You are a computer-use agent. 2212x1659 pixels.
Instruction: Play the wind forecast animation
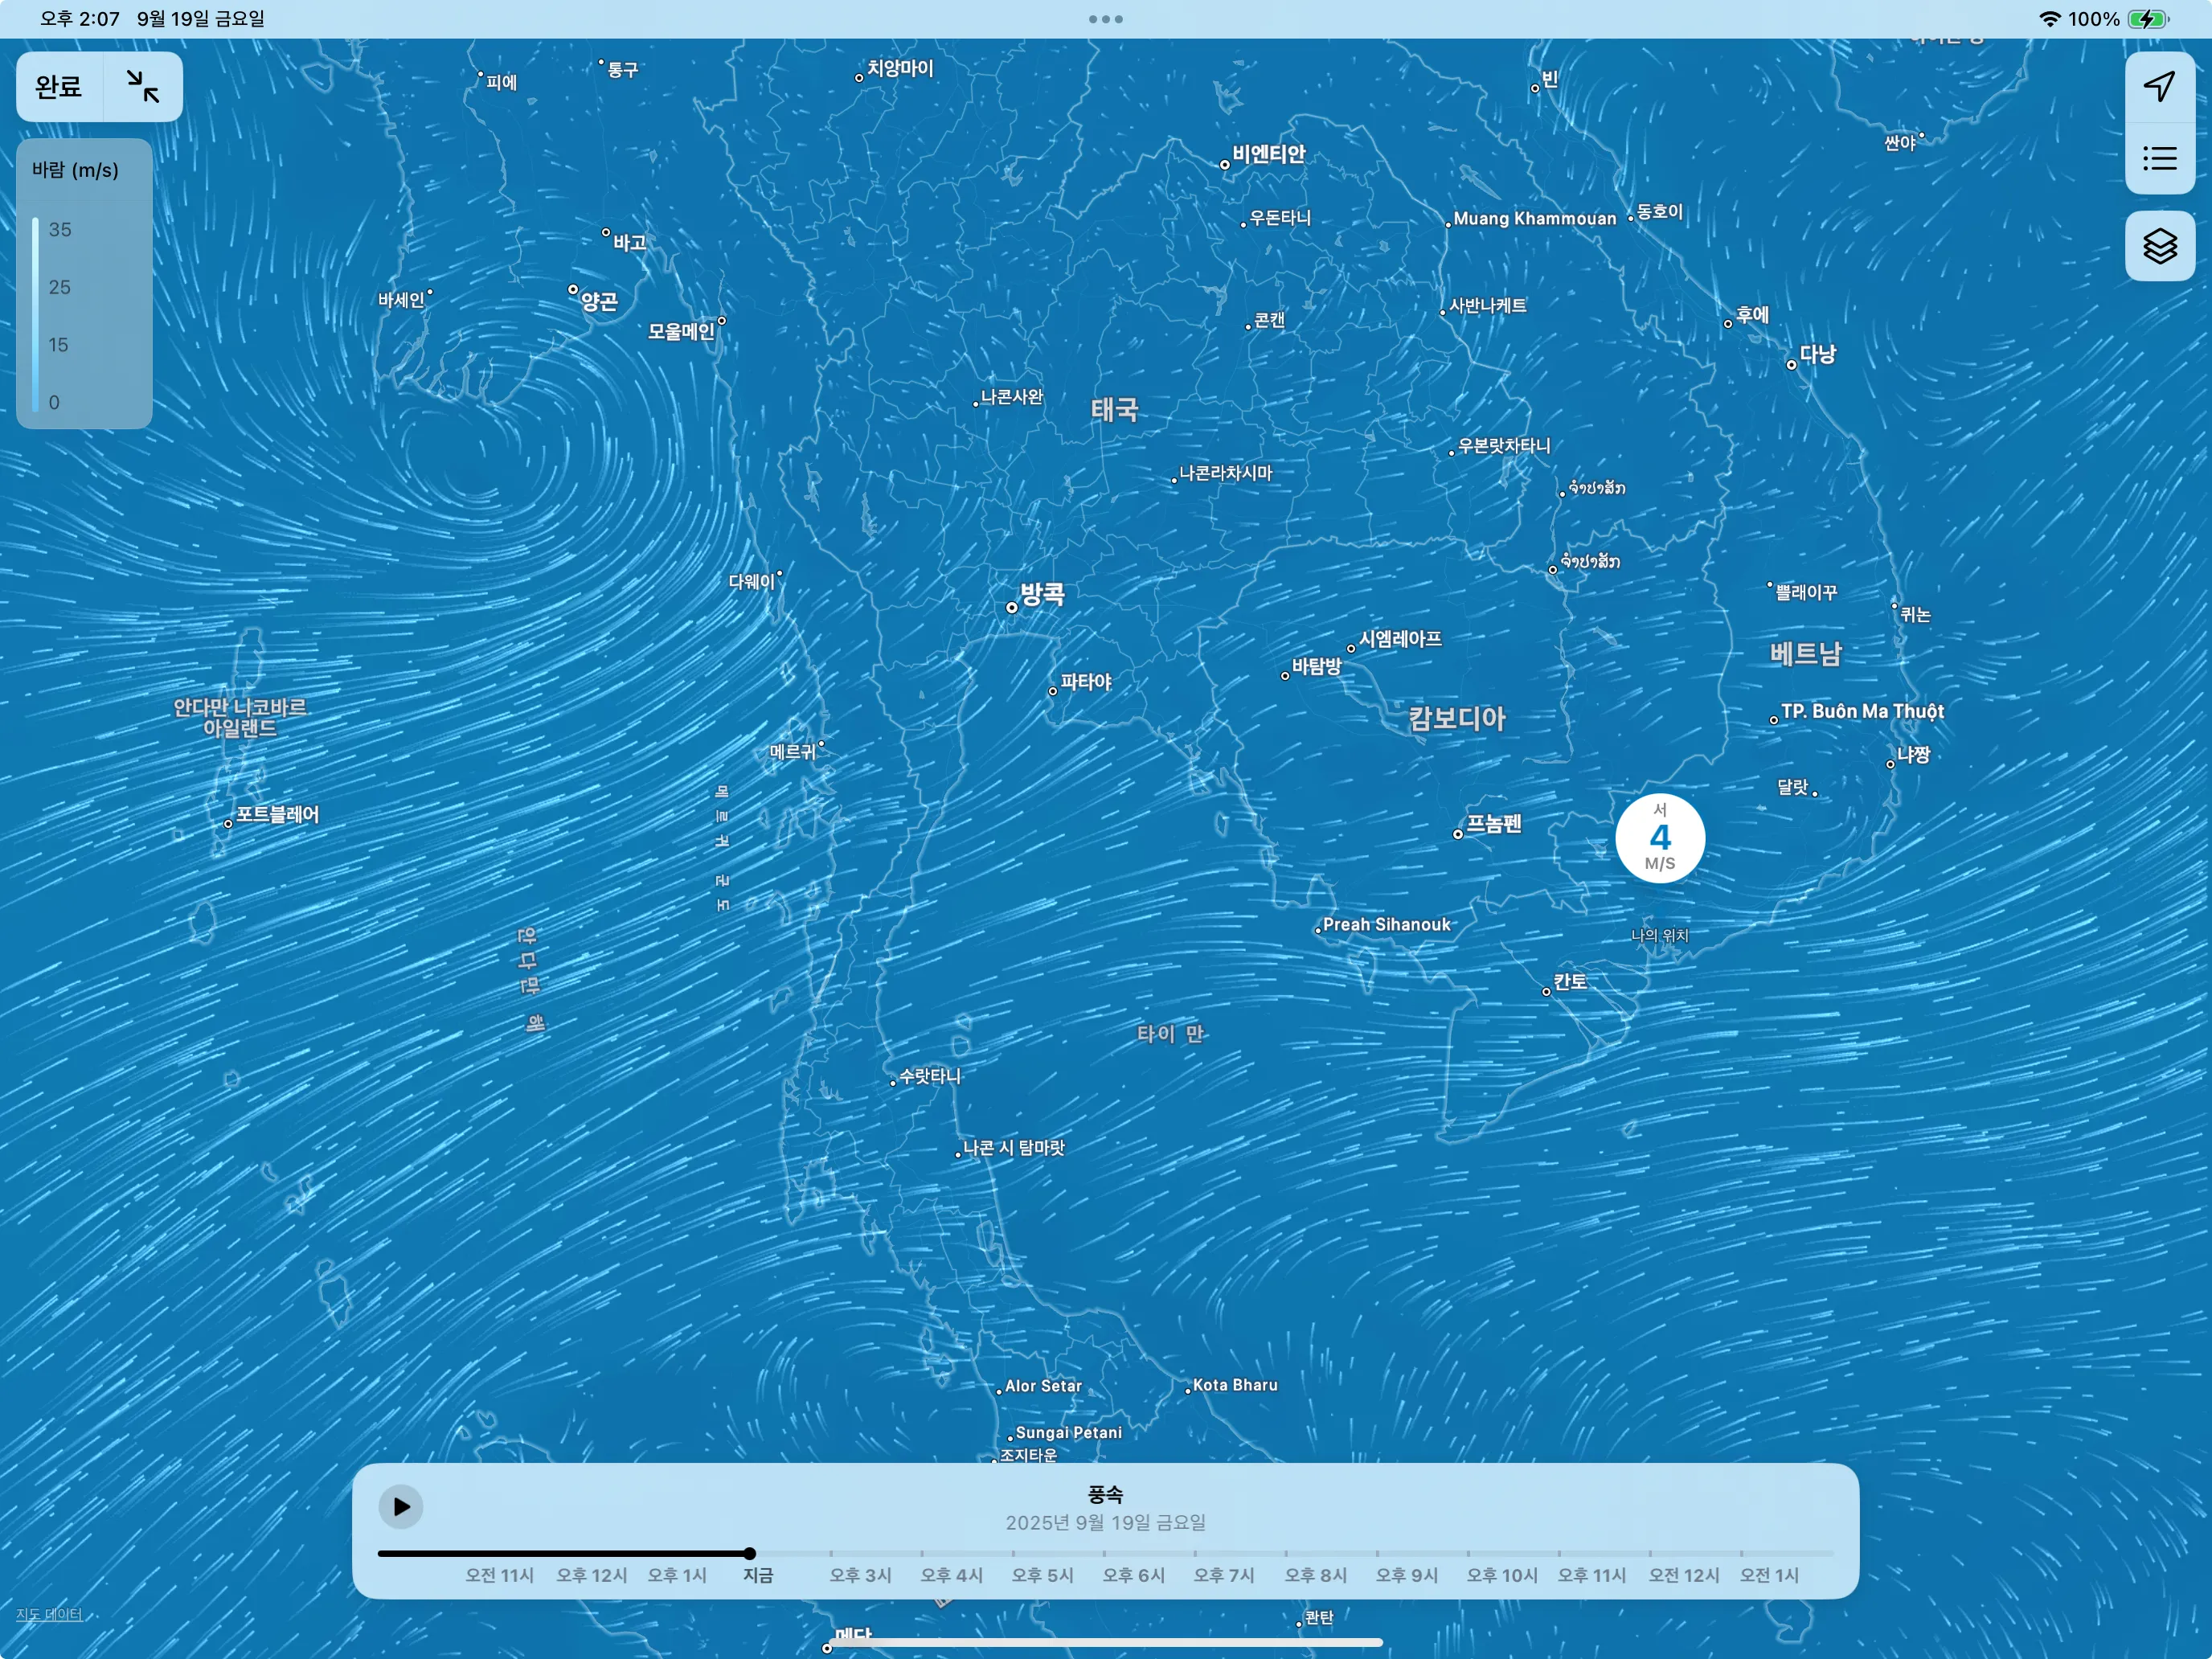(401, 1506)
